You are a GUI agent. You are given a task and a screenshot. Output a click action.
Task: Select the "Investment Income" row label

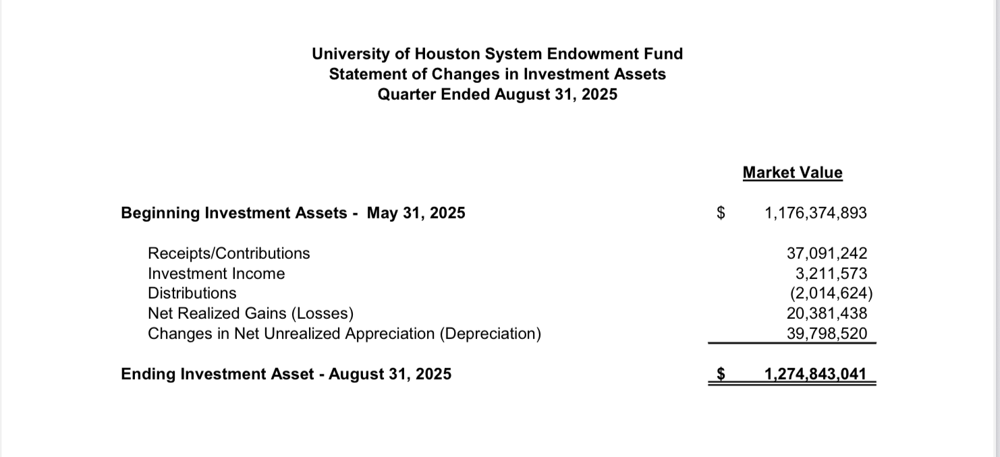(x=216, y=274)
